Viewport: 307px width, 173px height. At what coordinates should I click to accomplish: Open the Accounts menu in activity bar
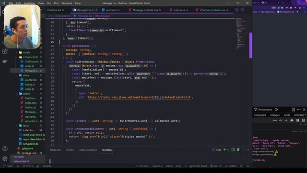(x=5, y=148)
